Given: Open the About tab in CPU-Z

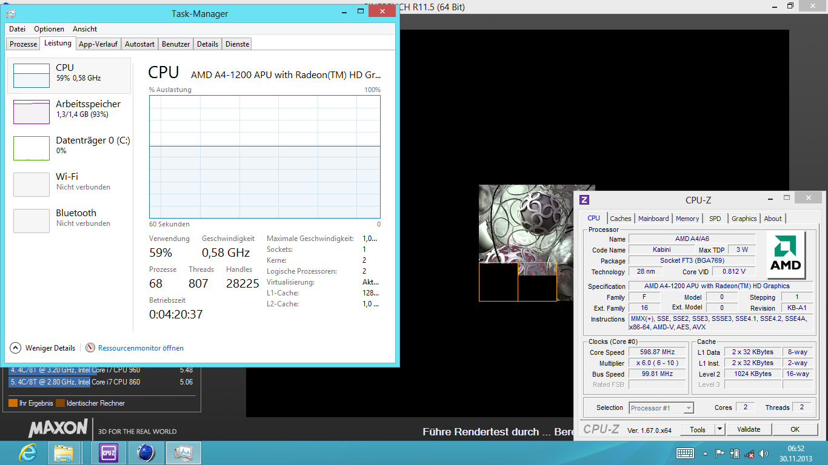Looking at the screenshot, I should click(x=773, y=219).
